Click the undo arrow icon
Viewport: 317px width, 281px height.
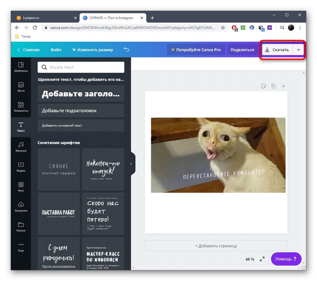pos(126,49)
